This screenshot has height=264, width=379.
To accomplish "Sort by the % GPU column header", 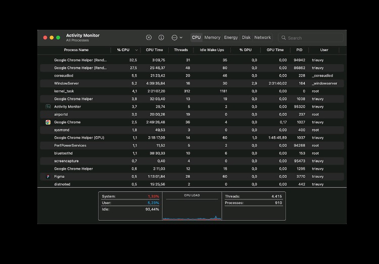I will point(245,50).
